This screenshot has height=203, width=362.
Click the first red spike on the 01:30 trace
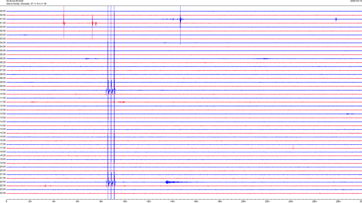click(64, 22)
